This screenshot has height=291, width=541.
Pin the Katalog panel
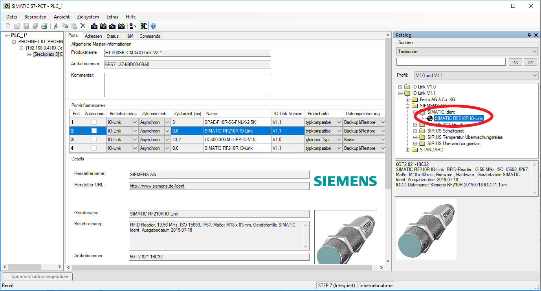(529, 35)
